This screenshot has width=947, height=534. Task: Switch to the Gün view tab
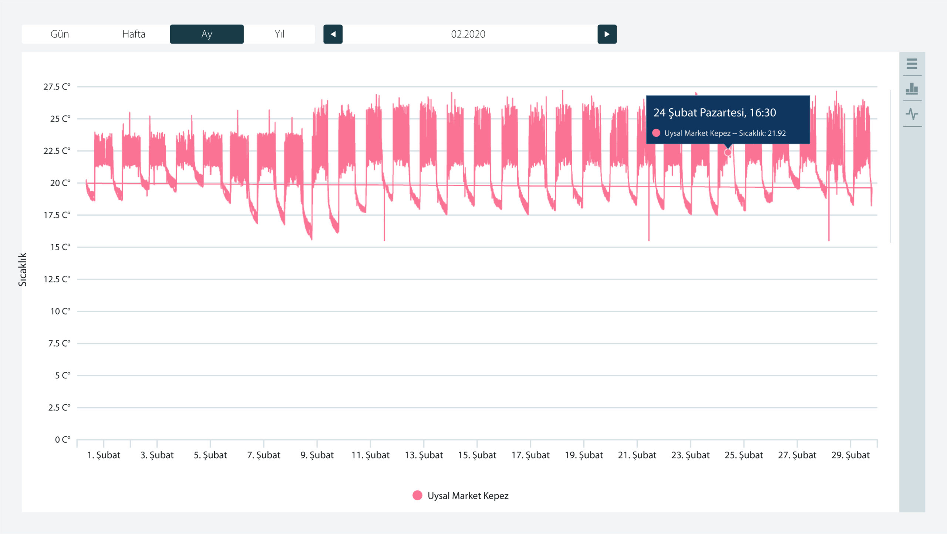(x=60, y=34)
